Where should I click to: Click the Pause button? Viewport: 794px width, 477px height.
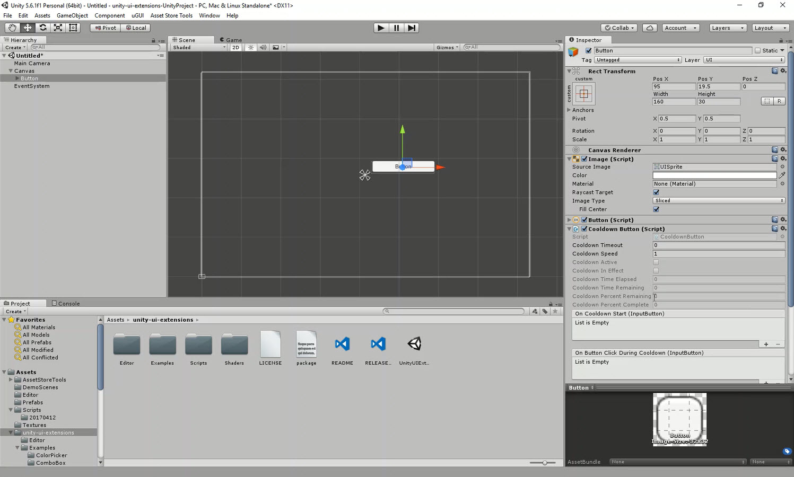(396, 28)
